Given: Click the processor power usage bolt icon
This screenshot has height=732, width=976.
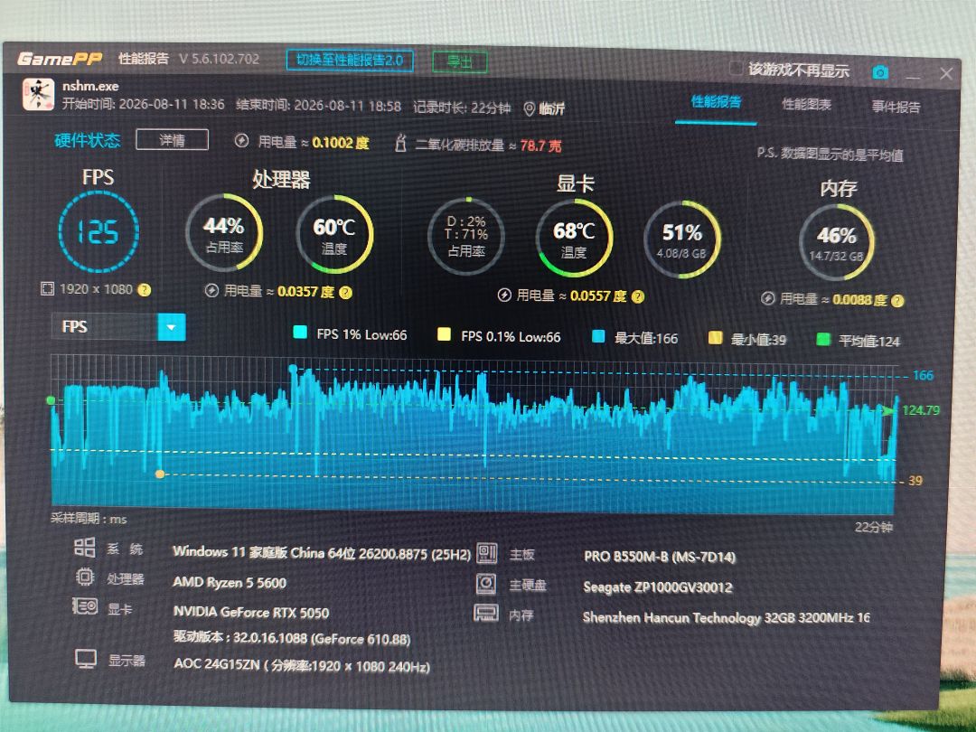Looking at the screenshot, I should (211, 291).
